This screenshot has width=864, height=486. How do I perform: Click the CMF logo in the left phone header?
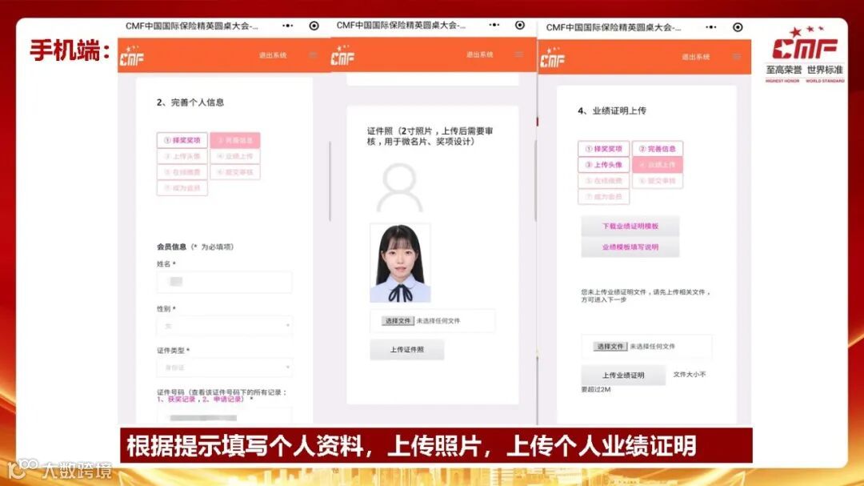(132, 56)
